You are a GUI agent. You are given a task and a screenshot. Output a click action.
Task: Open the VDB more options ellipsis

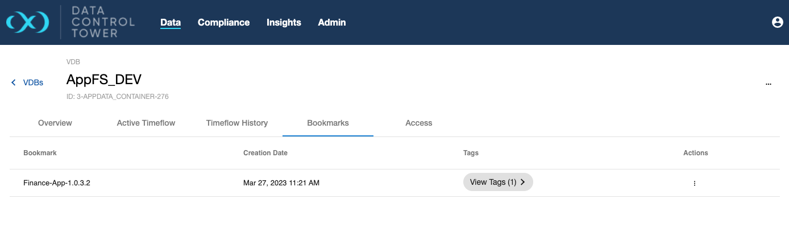[768, 84]
